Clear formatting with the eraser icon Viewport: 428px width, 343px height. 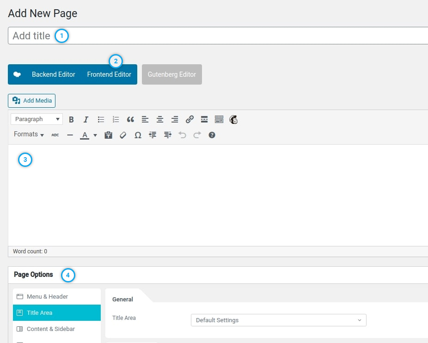(123, 135)
